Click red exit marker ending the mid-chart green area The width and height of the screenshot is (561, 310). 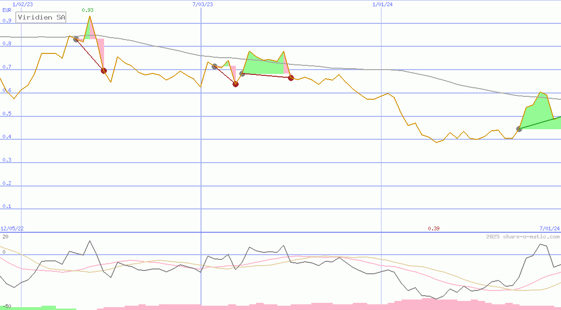click(x=291, y=78)
